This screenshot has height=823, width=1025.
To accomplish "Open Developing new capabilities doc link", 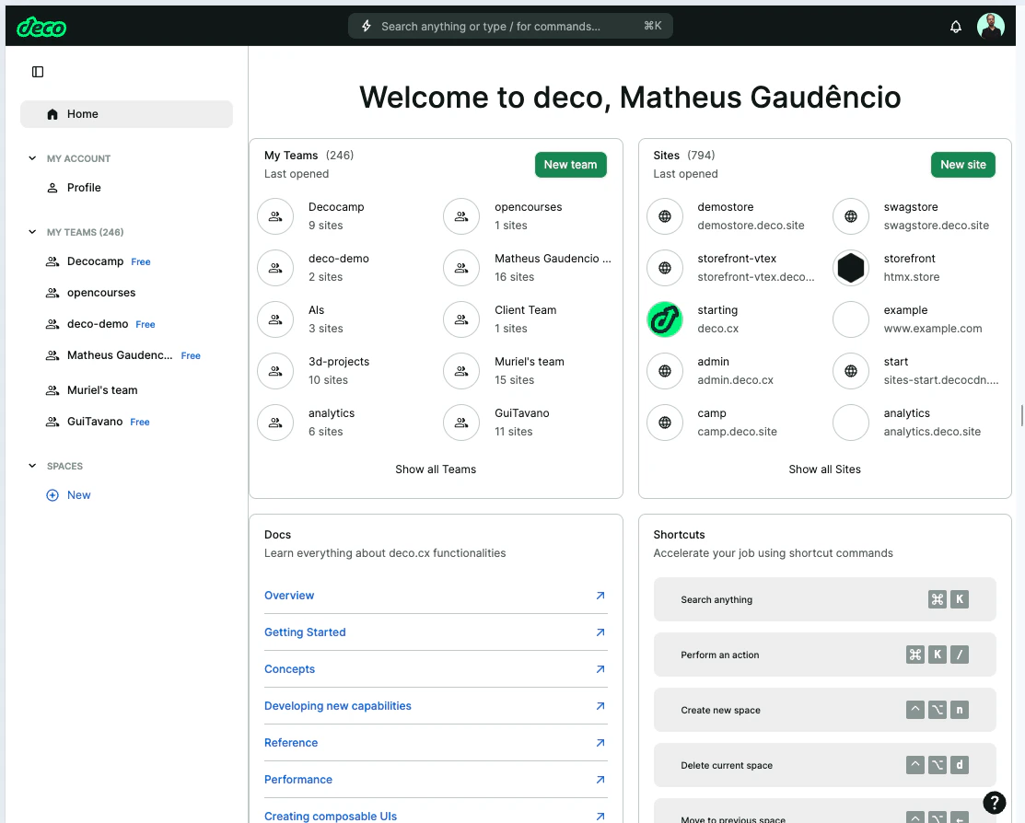I will (337, 706).
